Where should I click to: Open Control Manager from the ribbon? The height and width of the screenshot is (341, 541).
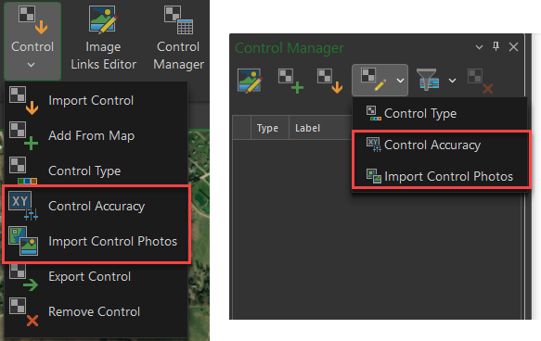[x=178, y=38]
